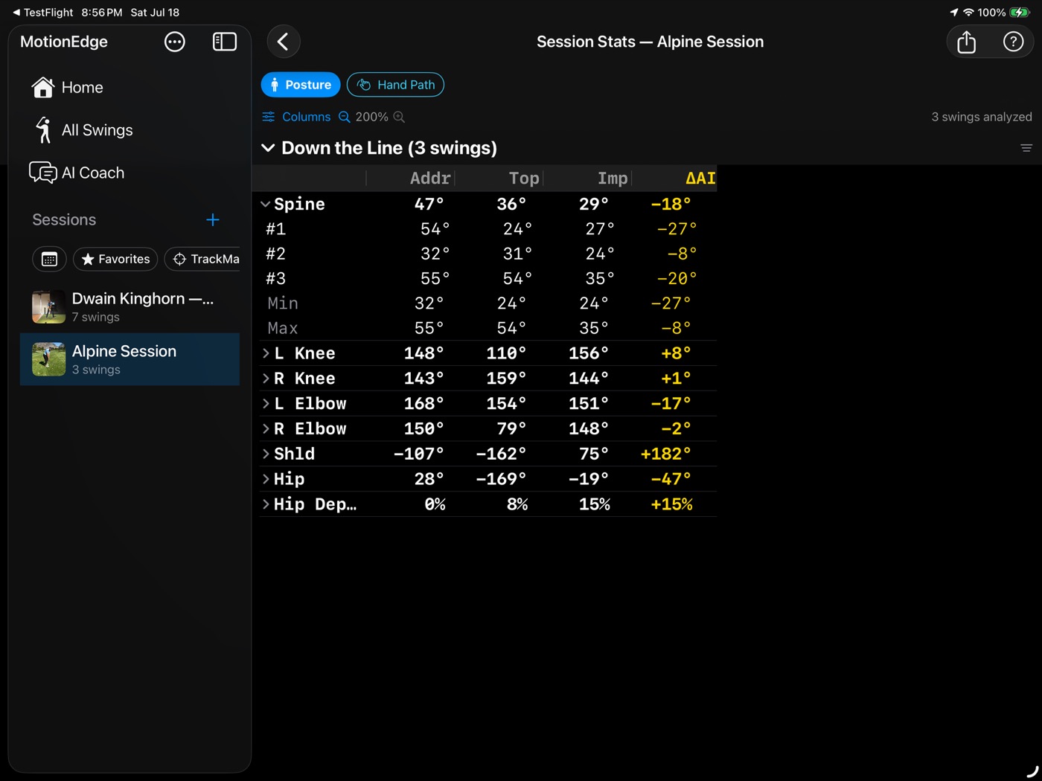The image size is (1042, 781).
Task: Zoom out with the left magnifier
Action: coord(344,117)
